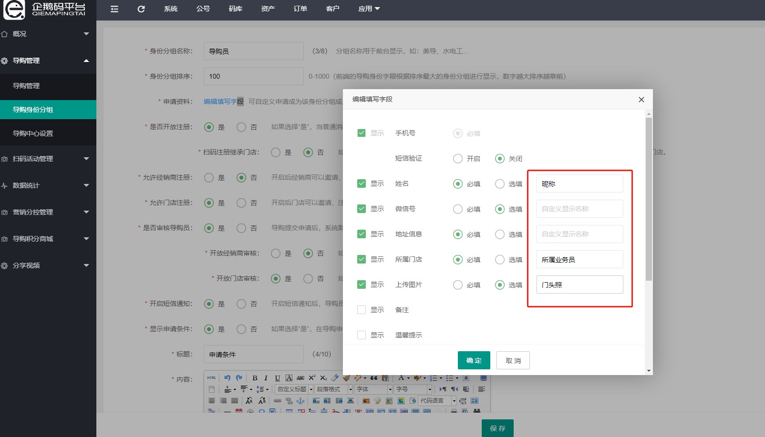Click the Bold icon in editor toolbar
Image resolution: width=765 pixels, height=437 pixels.
(255, 378)
